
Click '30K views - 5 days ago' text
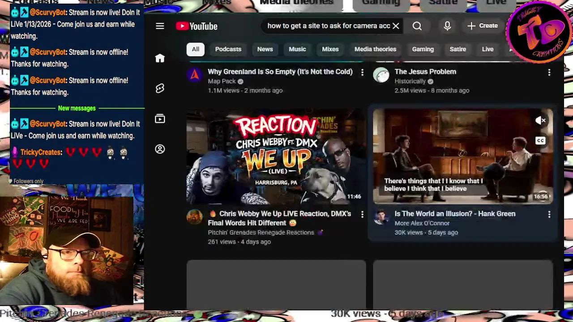point(426,233)
